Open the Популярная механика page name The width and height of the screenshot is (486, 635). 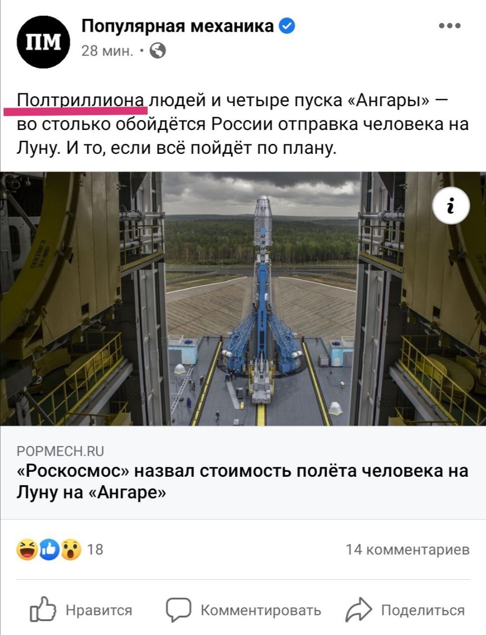pos(177,26)
